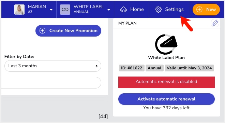Click the orange New button
The width and height of the screenshot is (225, 123).
click(x=206, y=10)
